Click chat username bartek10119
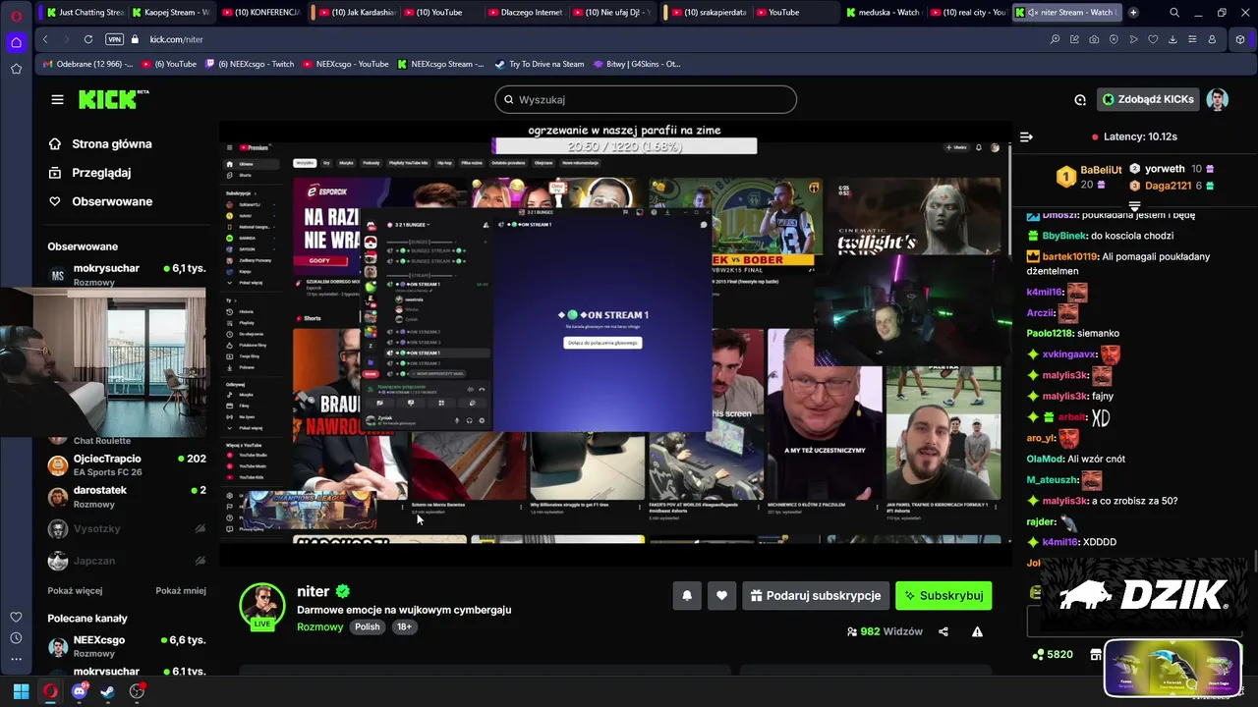Image resolution: width=1258 pixels, height=707 pixels. (1069, 256)
